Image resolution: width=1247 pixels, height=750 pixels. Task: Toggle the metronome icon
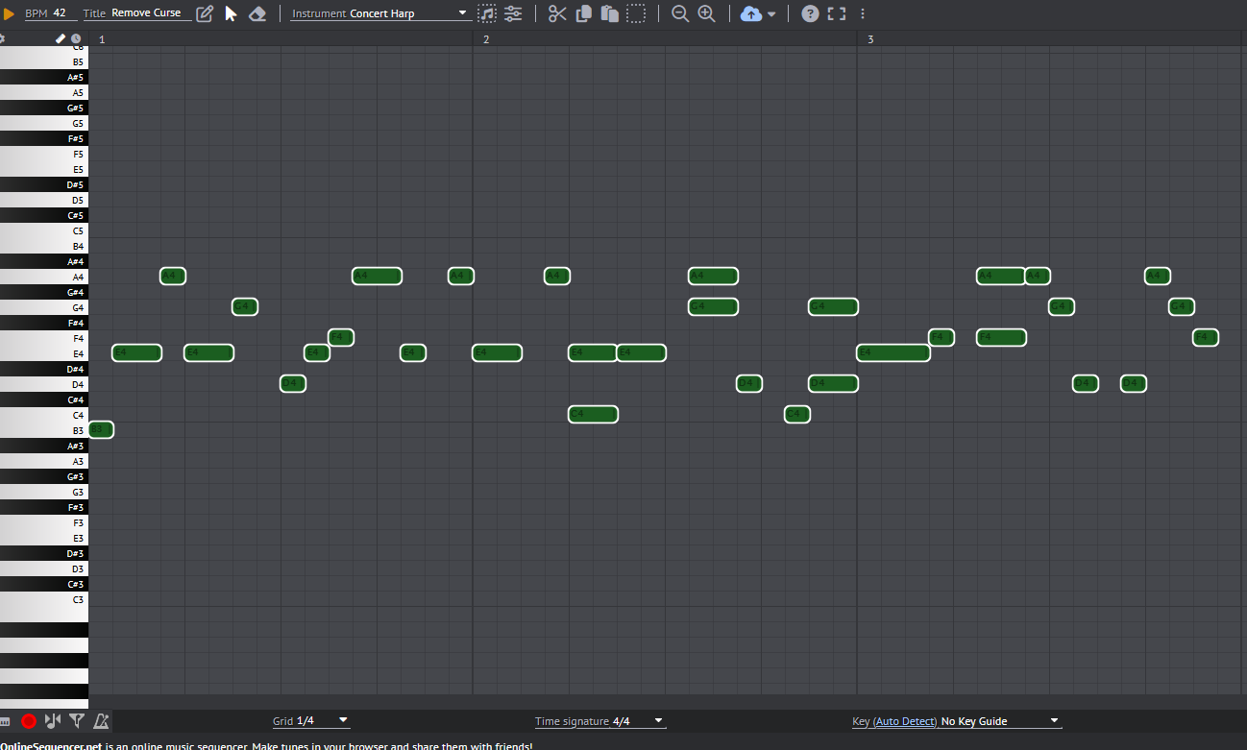[x=101, y=721]
